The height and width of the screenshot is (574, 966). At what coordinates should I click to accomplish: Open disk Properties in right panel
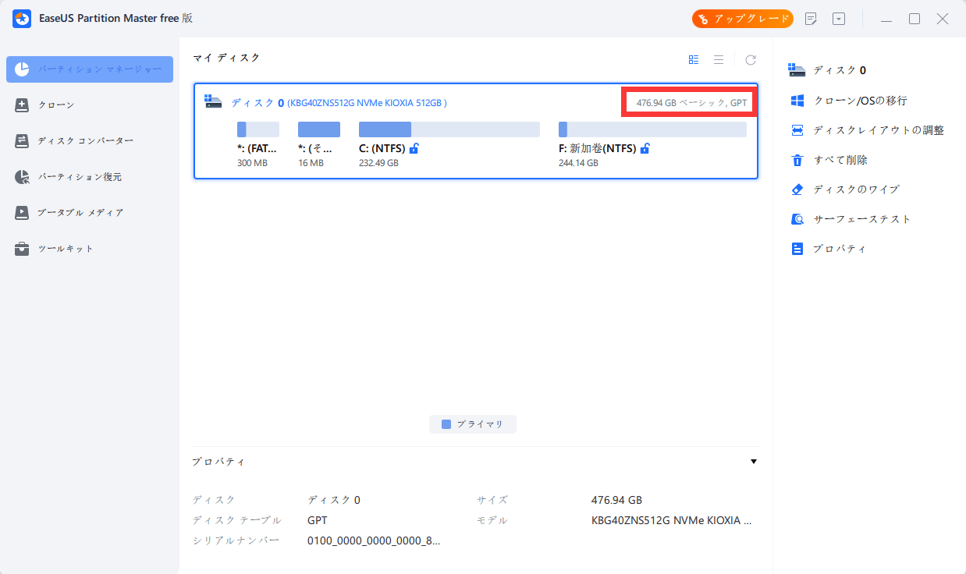click(840, 249)
